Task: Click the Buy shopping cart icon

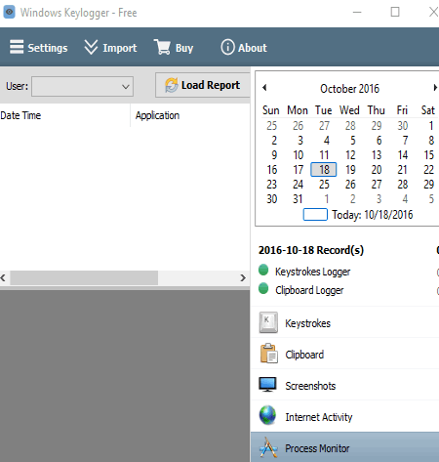Action: pos(162,47)
